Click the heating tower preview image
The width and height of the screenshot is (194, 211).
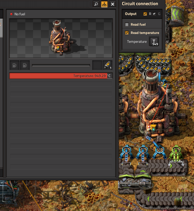pos(61,38)
